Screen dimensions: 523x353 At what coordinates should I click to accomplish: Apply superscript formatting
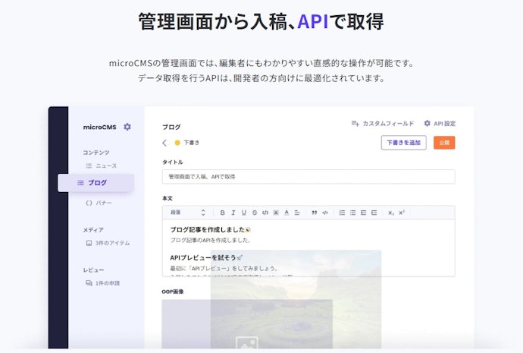point(402,213)
